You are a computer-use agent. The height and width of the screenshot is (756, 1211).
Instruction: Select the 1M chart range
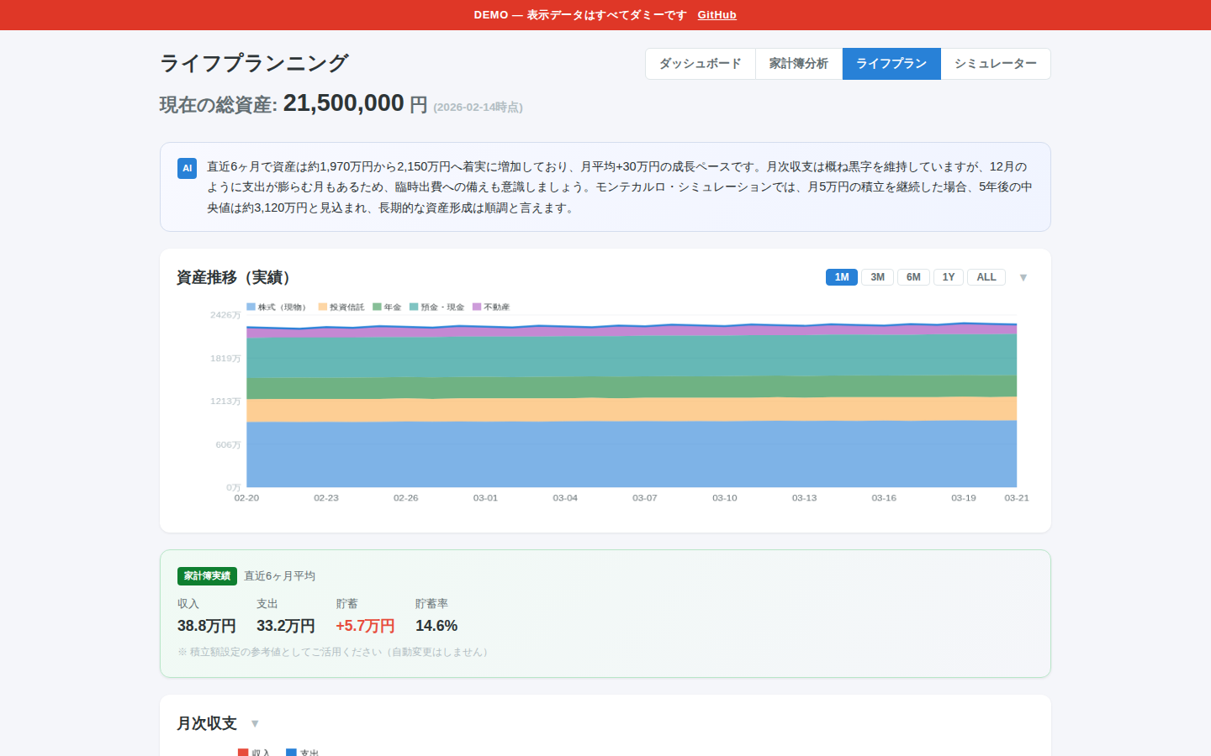click(842, 277)
